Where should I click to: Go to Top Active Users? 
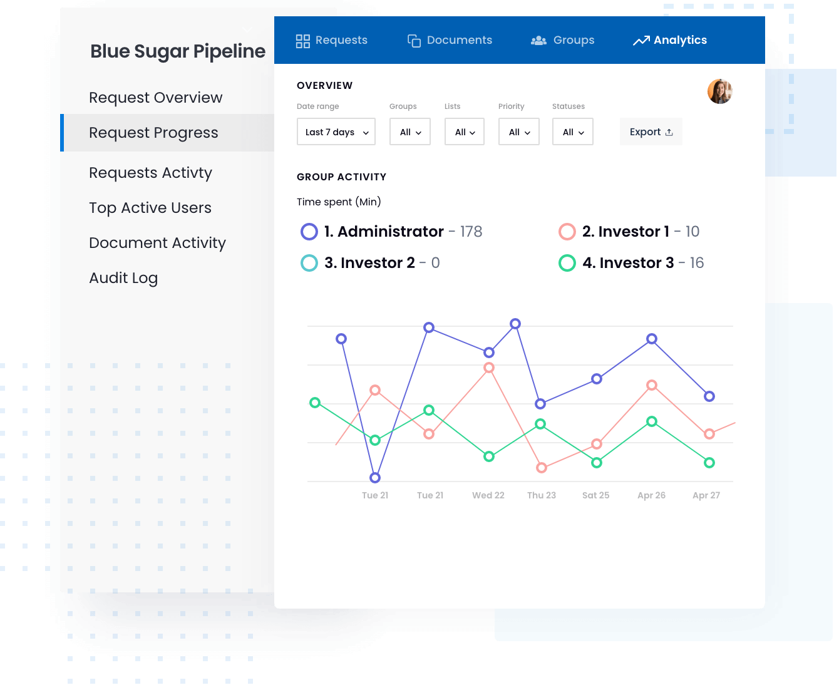tap(150, 208)
